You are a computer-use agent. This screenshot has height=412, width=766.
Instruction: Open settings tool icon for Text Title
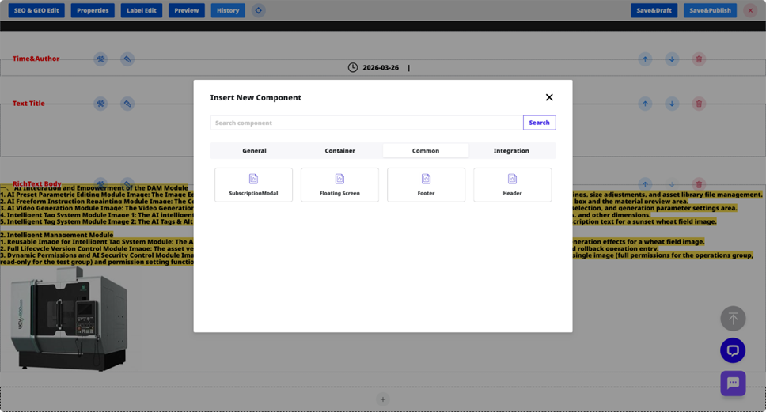click(100, 104)
